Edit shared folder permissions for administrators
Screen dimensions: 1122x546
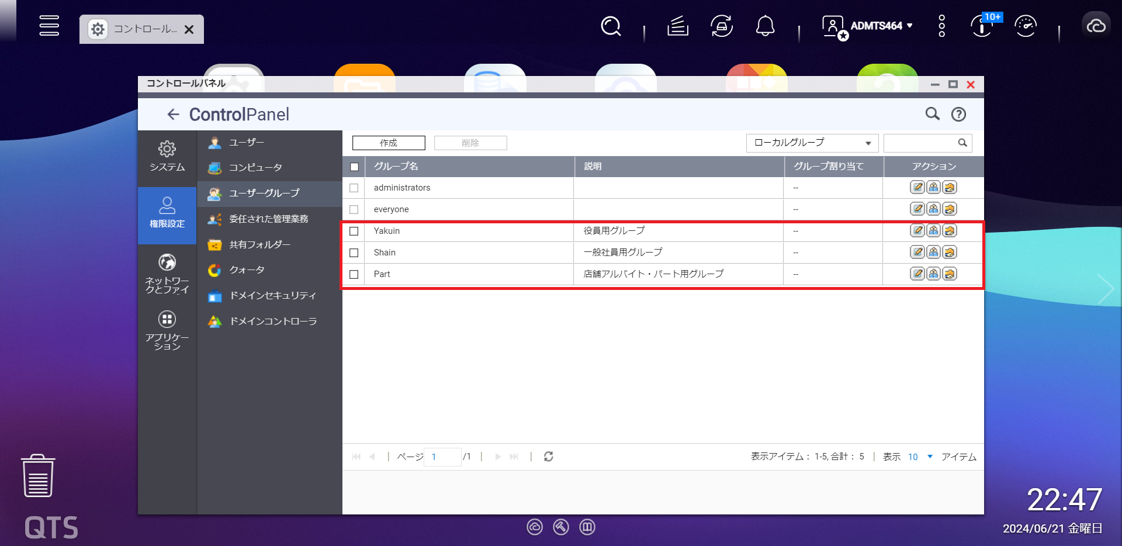pos(949,188)
